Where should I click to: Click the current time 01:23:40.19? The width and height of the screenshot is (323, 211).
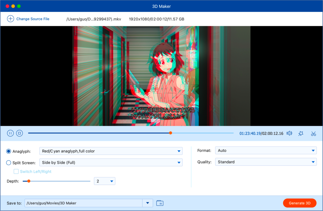click(250, 133)
